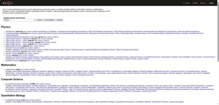Open the Condensed Matter archive link
Viewport: 219px width, 105px height.
[x=12, y=33]
